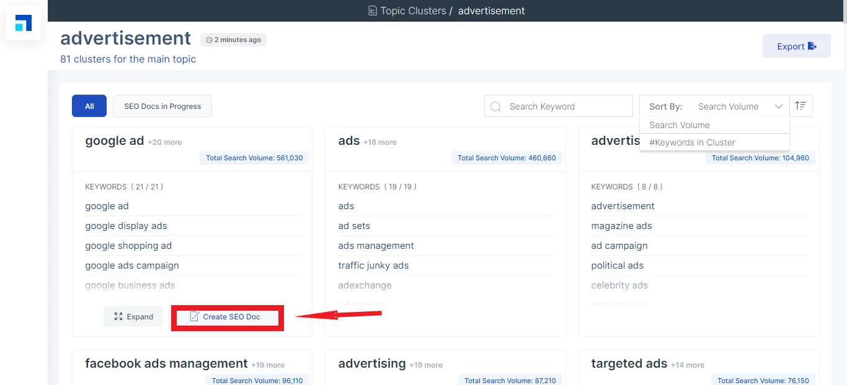Click the app logo in the sidebar
Viewport: 847px width, 385px height.
(24, 24)
